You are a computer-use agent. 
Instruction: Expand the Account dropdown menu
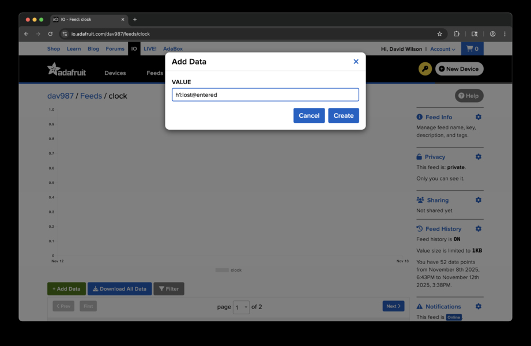click(x=442, y=48)
